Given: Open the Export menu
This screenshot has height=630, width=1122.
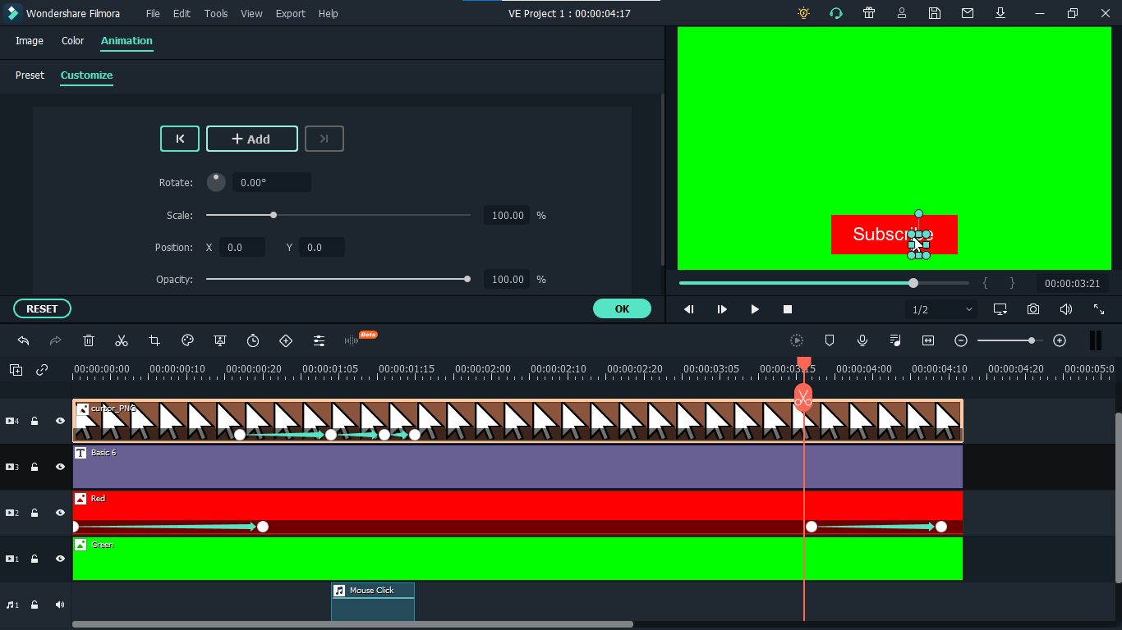Looking at the screenshot, I should [291, 14].
